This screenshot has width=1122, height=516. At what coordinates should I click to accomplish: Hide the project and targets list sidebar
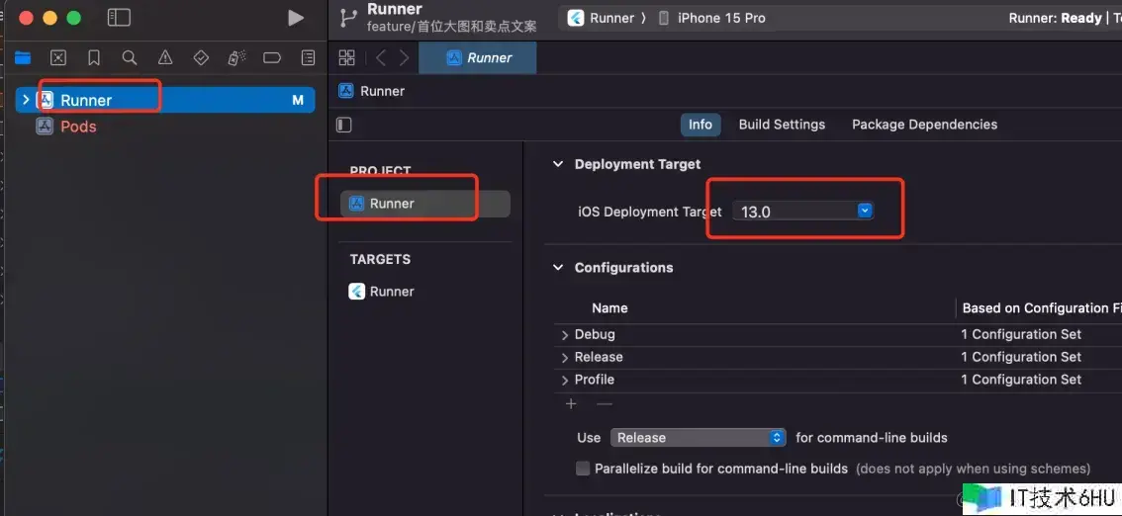[x=344, y=126]
